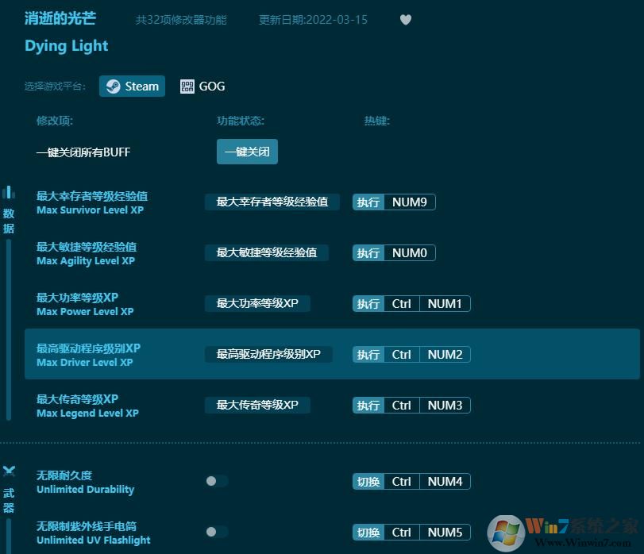Select the Max Power Level XP label

85,311
